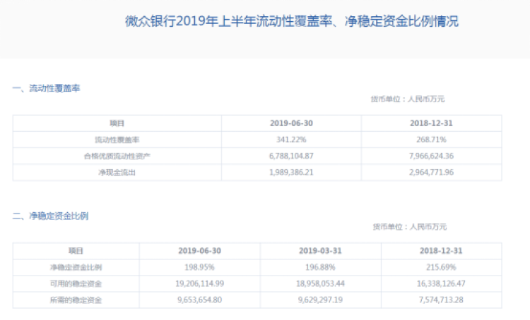Select the 198.95% net stable funding ratio

coord(199,267)
